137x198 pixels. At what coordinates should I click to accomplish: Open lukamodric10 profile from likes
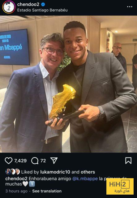tap(55, 172)
